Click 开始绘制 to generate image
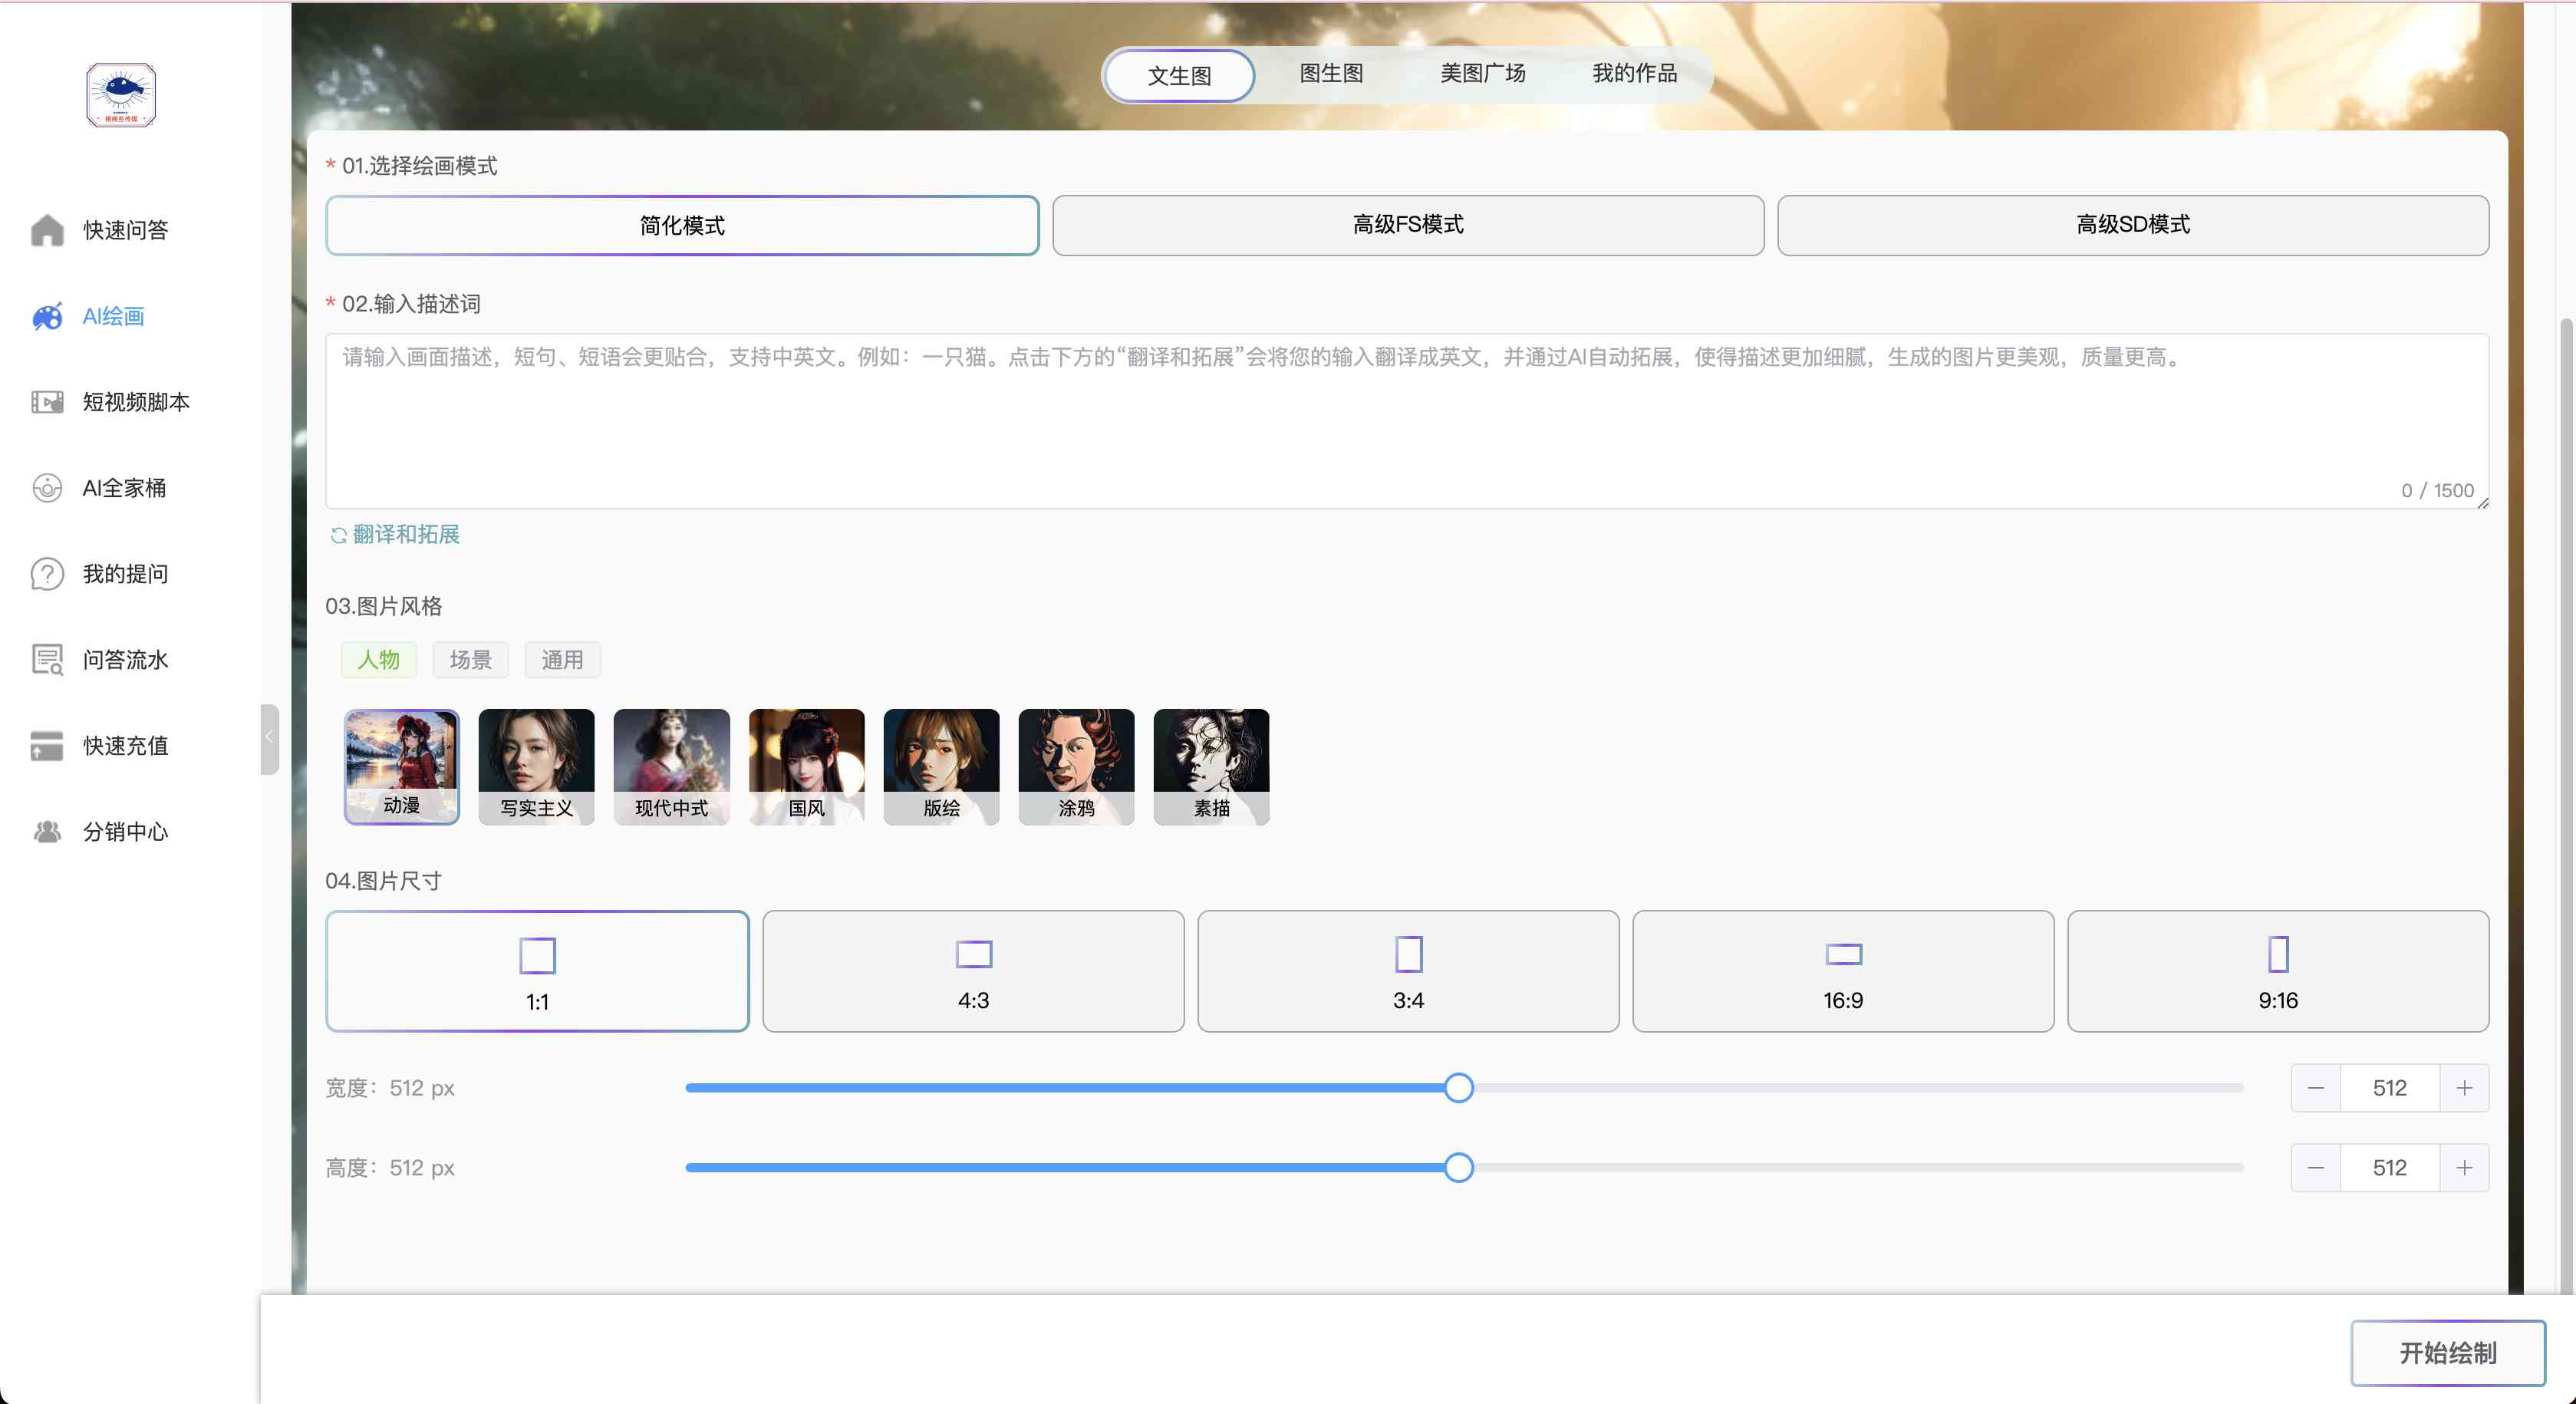 (2445, 1350)
